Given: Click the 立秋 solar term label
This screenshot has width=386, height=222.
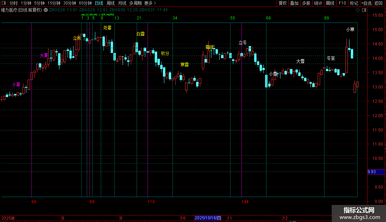Looking at the screenshot, I should coord(77,38).
